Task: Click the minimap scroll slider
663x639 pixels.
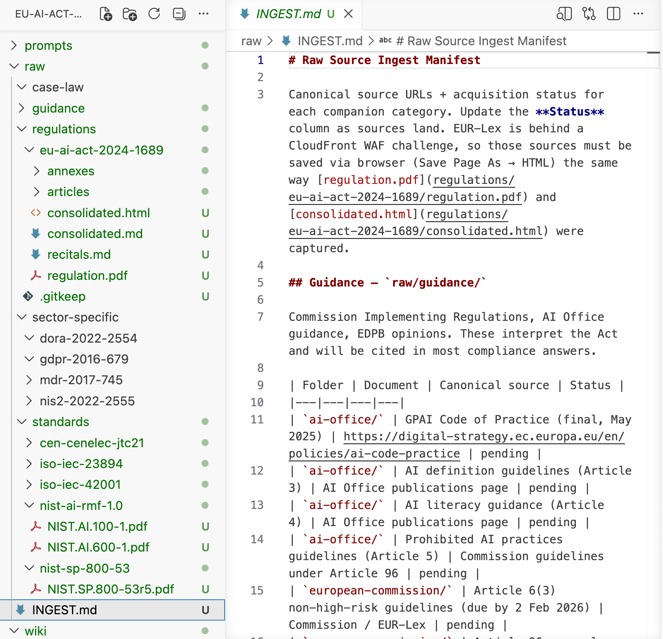Action: click(653, 60)
